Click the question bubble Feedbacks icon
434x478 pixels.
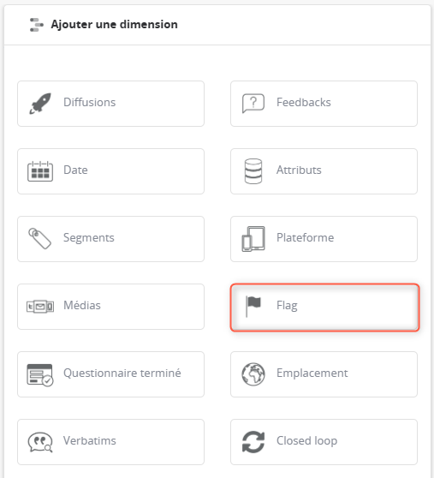click(253, 103)
